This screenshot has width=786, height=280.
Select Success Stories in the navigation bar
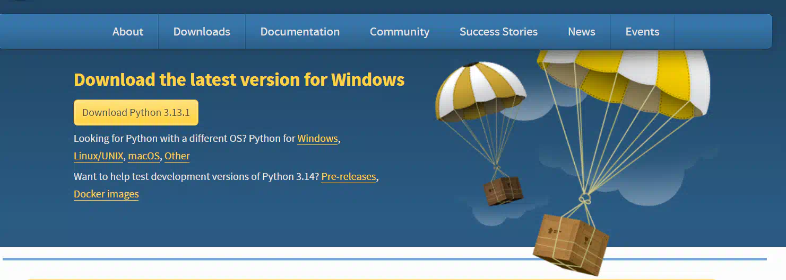[498, 32]
